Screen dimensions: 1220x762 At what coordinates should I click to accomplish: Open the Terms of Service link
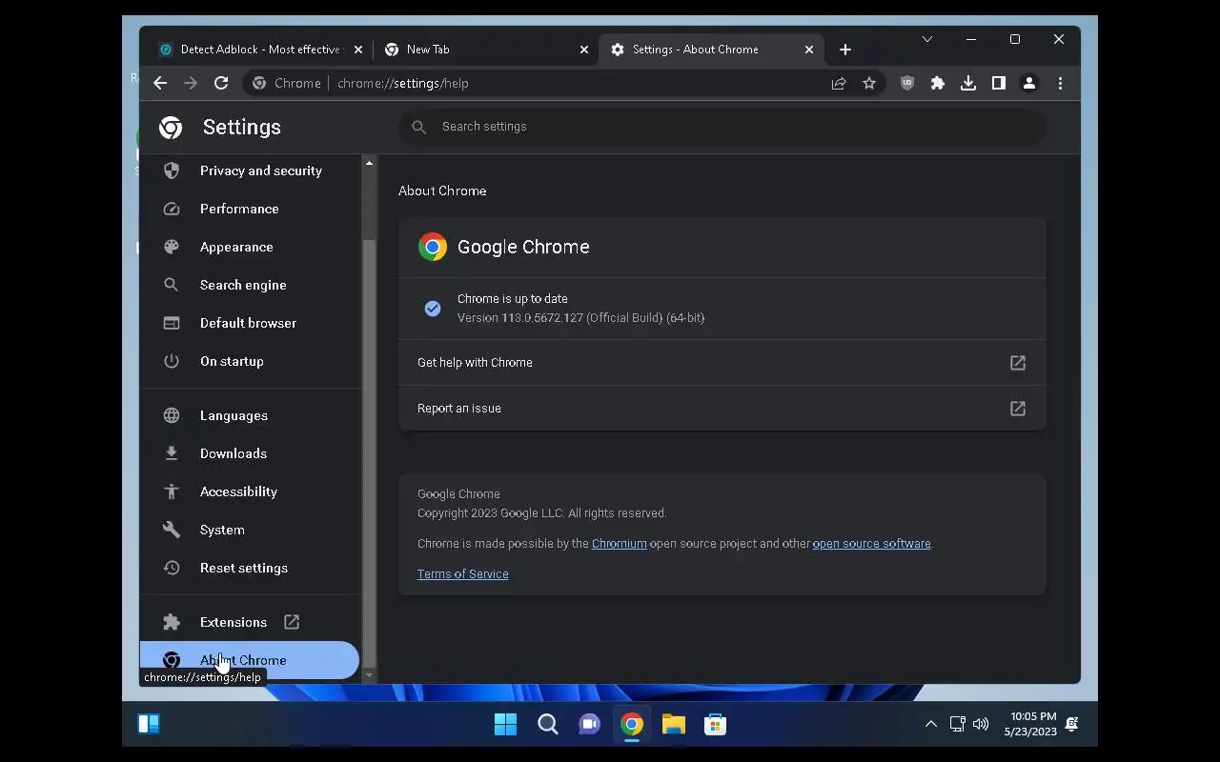(463, 574)
